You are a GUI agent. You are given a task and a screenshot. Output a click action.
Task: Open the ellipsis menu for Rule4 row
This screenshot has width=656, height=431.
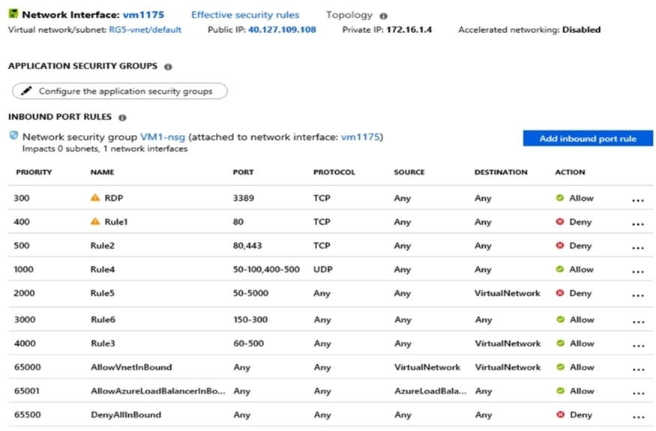[638, 272]
